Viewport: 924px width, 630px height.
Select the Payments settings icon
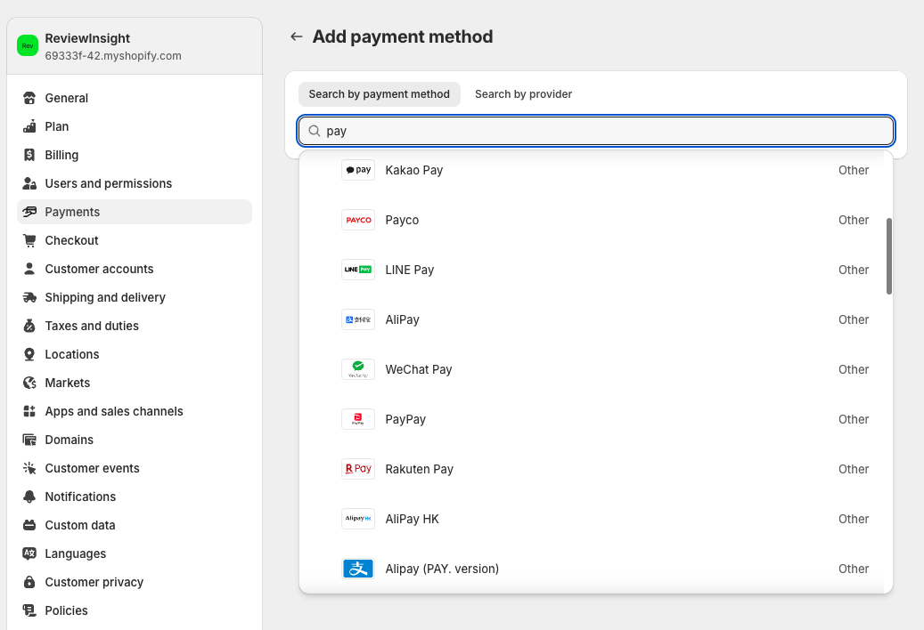coord(29,212)
